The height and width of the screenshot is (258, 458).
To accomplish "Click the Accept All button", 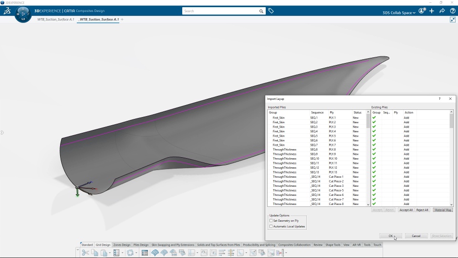I will pos(406,210).
